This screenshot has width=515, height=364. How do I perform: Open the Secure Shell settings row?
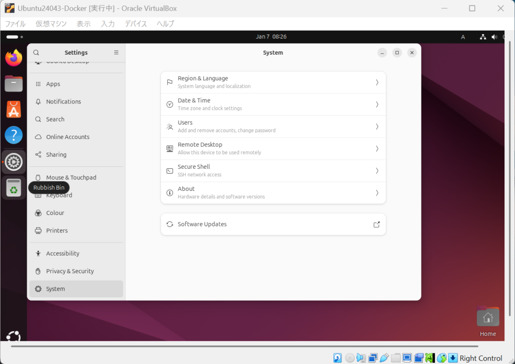pos(273,171)
